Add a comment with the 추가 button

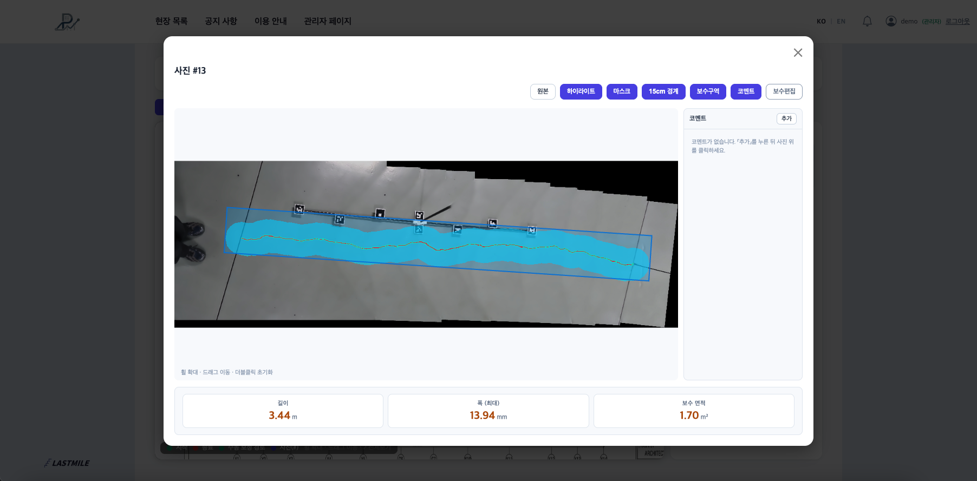[x=786, y=118]
